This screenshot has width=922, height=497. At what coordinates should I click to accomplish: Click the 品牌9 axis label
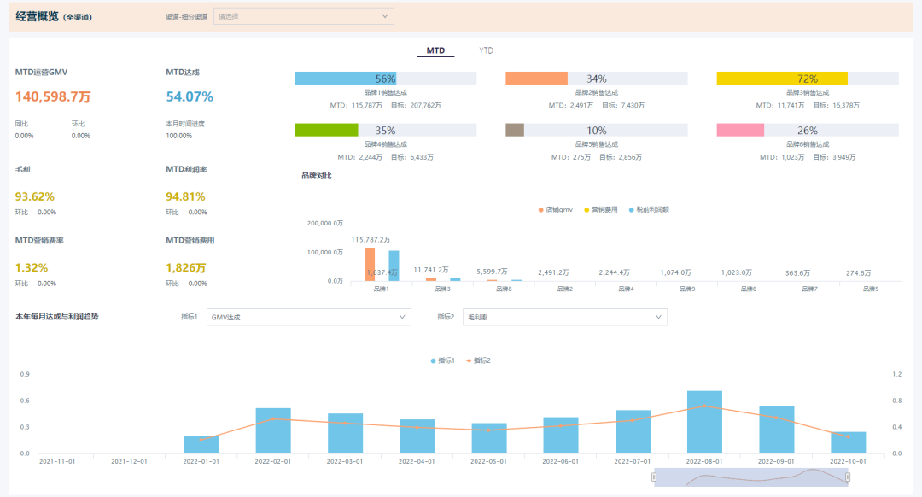point(687,289)
